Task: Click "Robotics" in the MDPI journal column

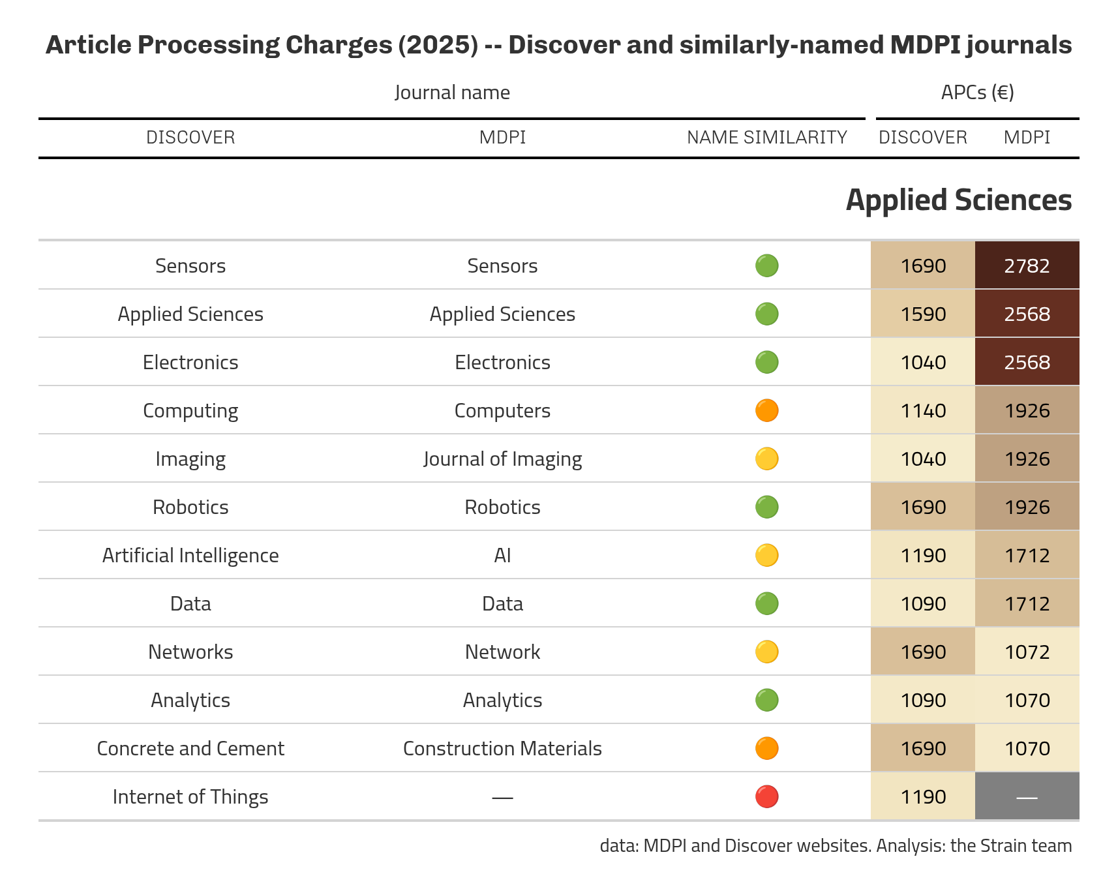Action: (502, 507)
